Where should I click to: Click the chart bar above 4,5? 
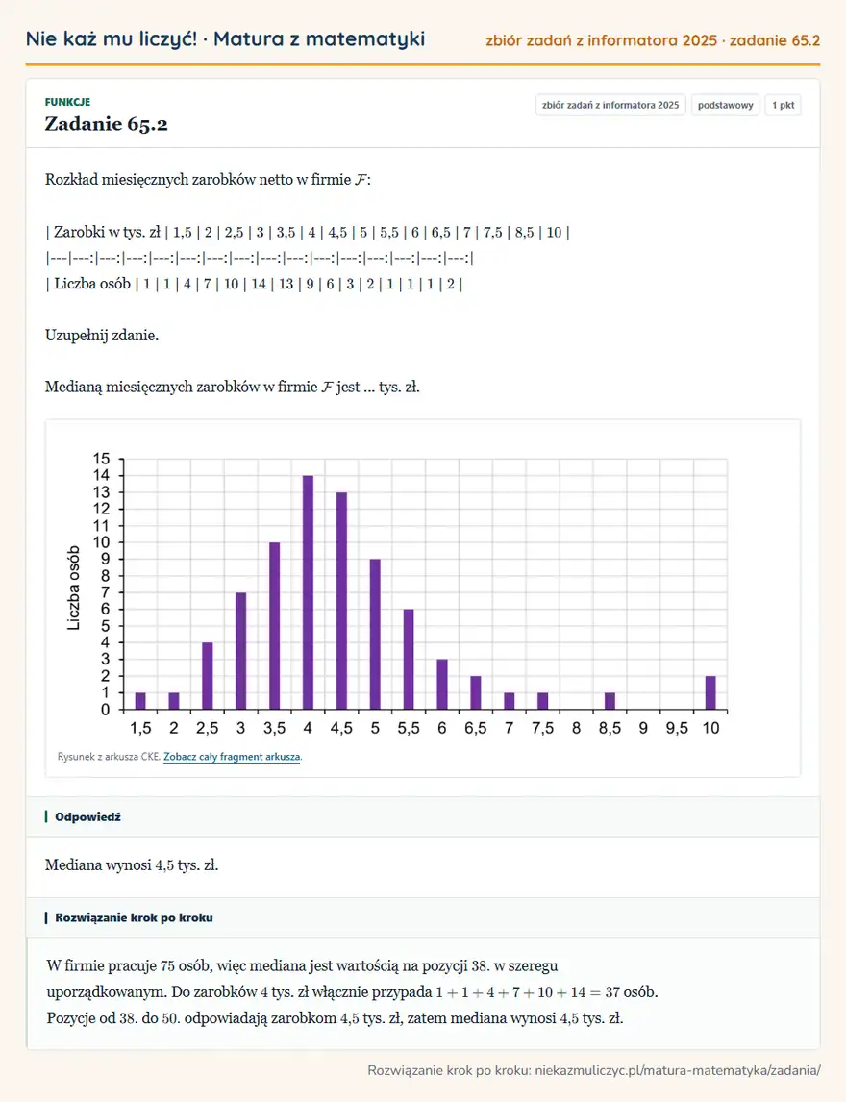tap(341, 601)
